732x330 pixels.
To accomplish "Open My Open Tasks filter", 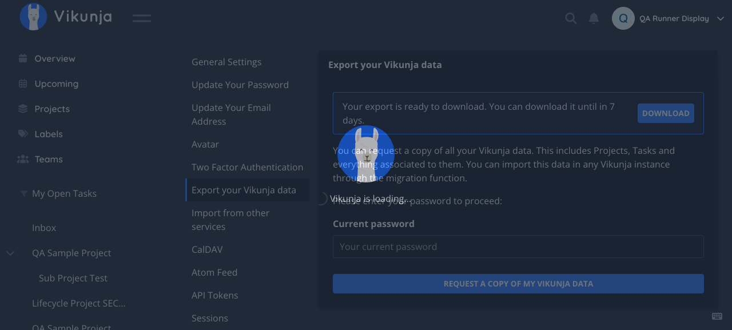I will coord(64,193).
